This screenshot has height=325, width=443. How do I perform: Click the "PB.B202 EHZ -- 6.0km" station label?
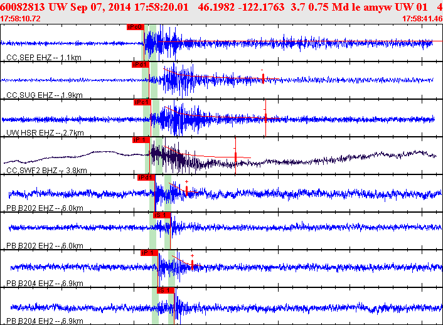[x=45, y=208]
